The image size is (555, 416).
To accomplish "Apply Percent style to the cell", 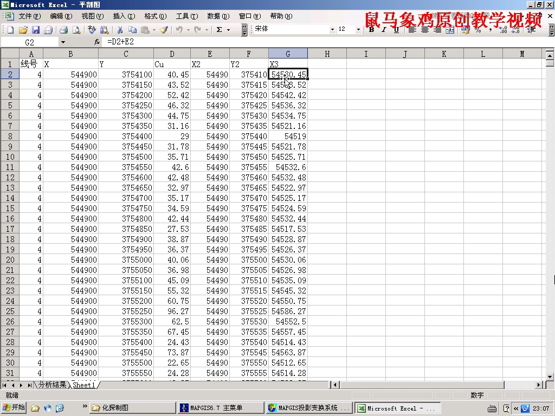I will click(478, 30).
